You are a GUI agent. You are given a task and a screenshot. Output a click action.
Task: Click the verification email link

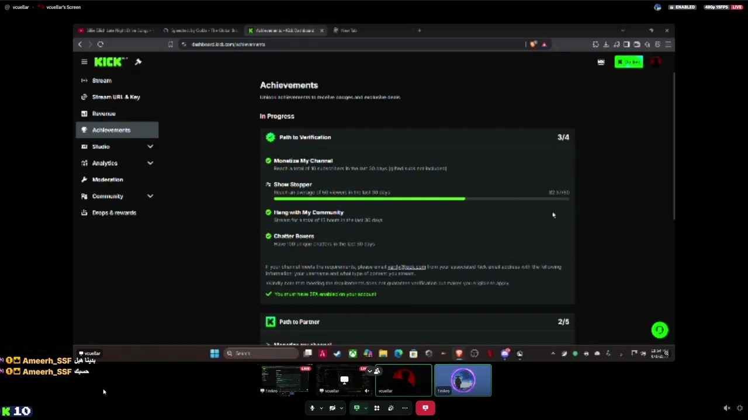[407, 267]
